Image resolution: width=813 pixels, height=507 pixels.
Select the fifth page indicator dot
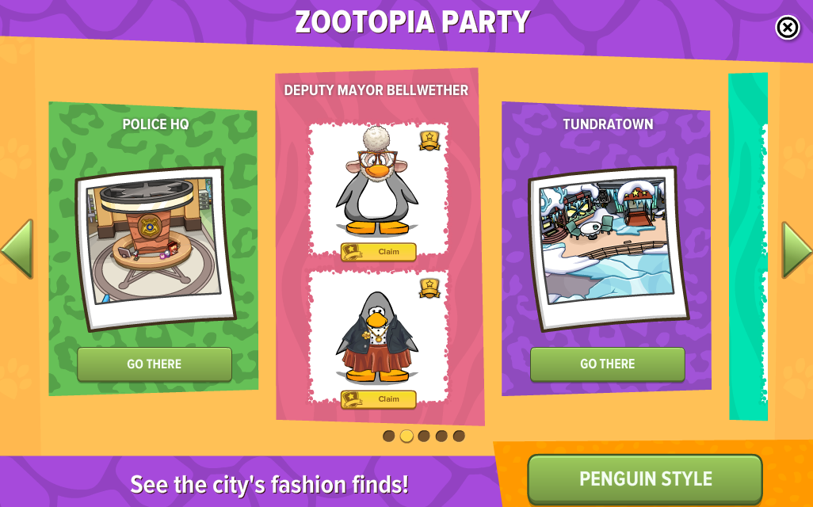(x=459, y=436)
